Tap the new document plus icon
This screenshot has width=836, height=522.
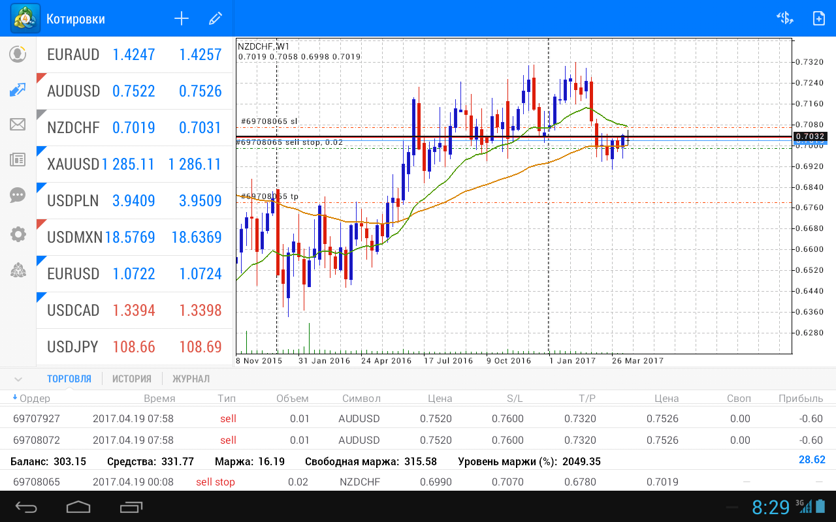(818, 18)
